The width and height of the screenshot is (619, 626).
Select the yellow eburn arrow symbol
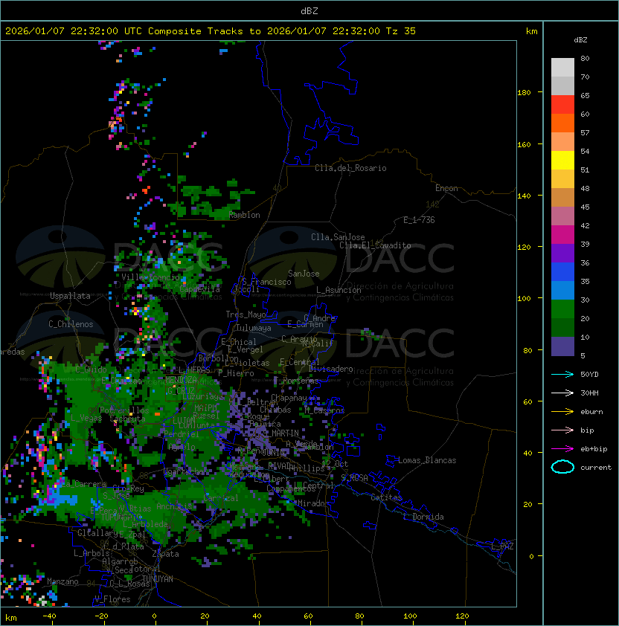click(562, 412)
